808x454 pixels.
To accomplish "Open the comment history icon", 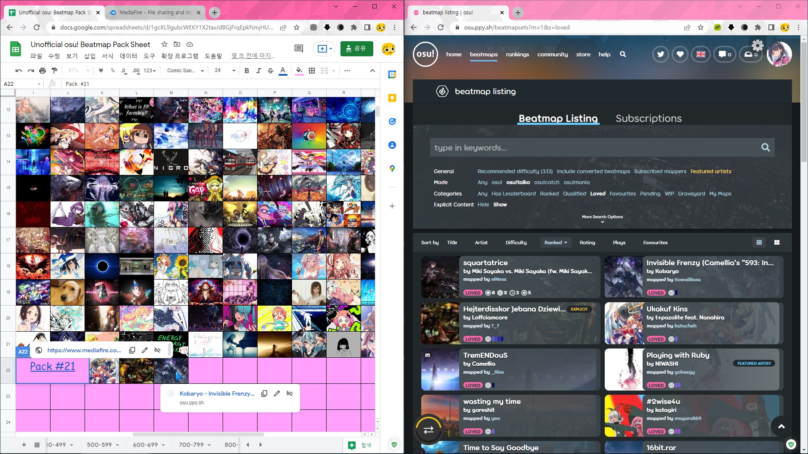I will coord(299,49).
